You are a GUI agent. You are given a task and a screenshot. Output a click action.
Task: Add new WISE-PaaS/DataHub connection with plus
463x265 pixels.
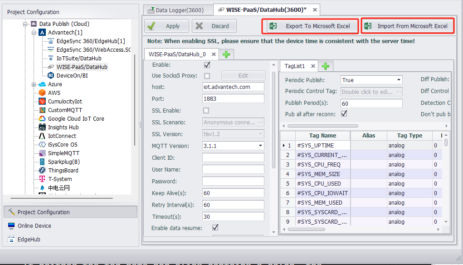[226, 54]
